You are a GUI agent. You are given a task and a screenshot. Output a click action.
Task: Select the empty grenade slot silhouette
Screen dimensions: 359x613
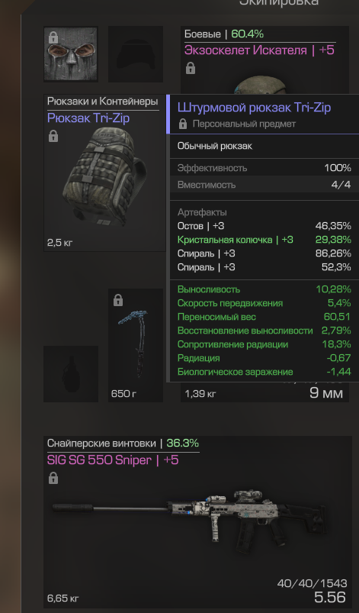click(71, 374)
